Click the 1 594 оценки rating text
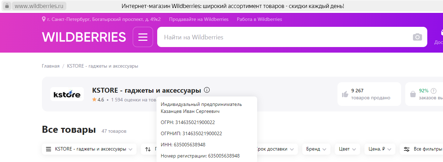Image resolution: width=443 pixels, height=162 pixels. pyautogui.click(x=133, y=100)
